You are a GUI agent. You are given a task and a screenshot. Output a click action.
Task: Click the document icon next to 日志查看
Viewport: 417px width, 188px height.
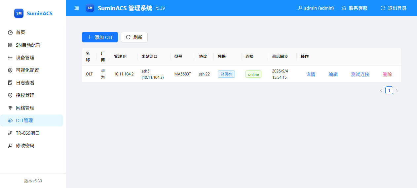[10, 83]
